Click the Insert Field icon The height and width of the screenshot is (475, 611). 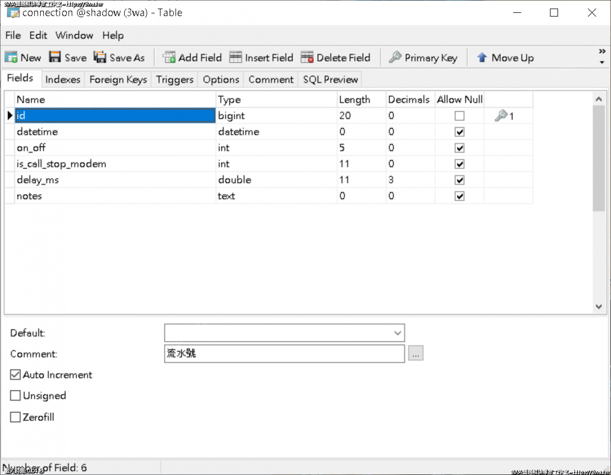pyautogui.click(x=236, y=57)
